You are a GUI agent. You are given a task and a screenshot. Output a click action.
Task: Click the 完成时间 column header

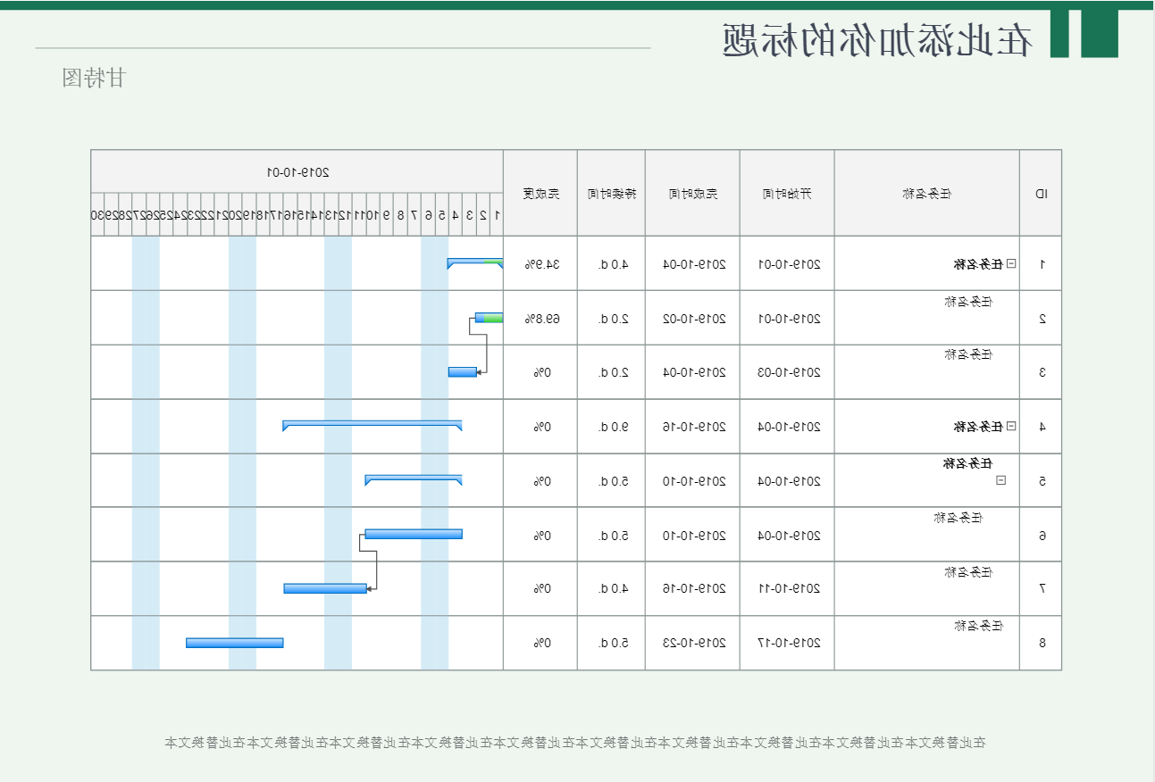pyautogui.click(x=693, y=193)
